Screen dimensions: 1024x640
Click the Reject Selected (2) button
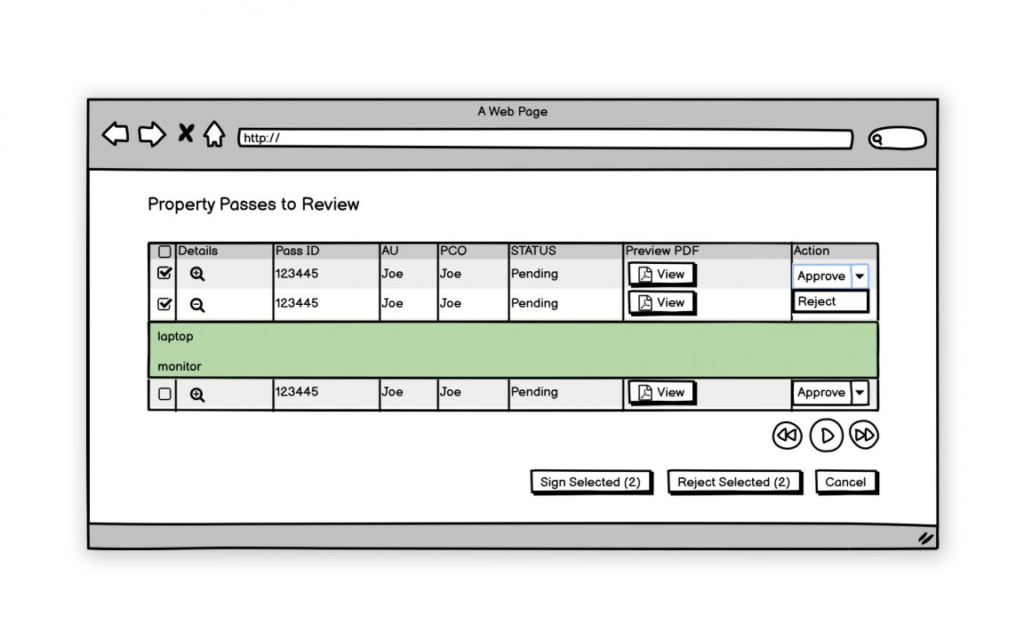pyautogui.click(x=733, y=482)
